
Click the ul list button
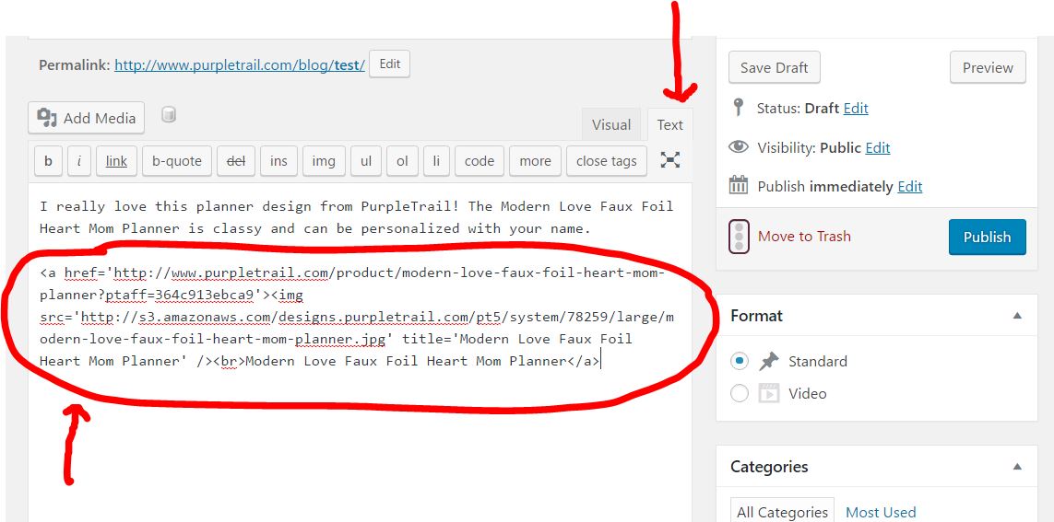point(366,161)
